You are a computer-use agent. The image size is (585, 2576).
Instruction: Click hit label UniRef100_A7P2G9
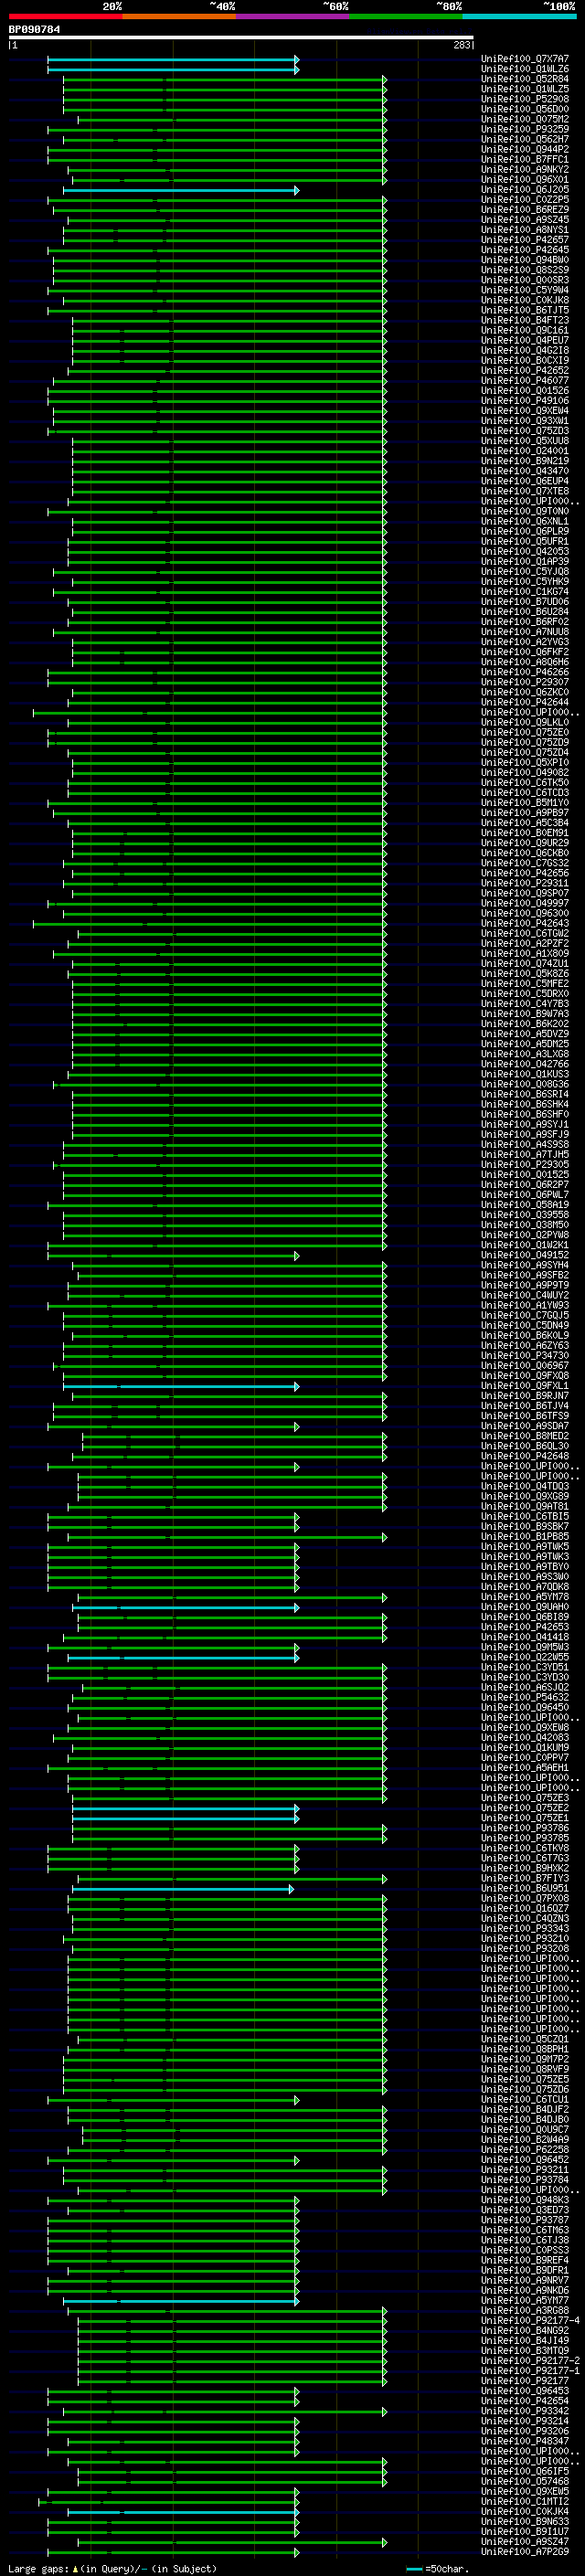(525, 2551)
